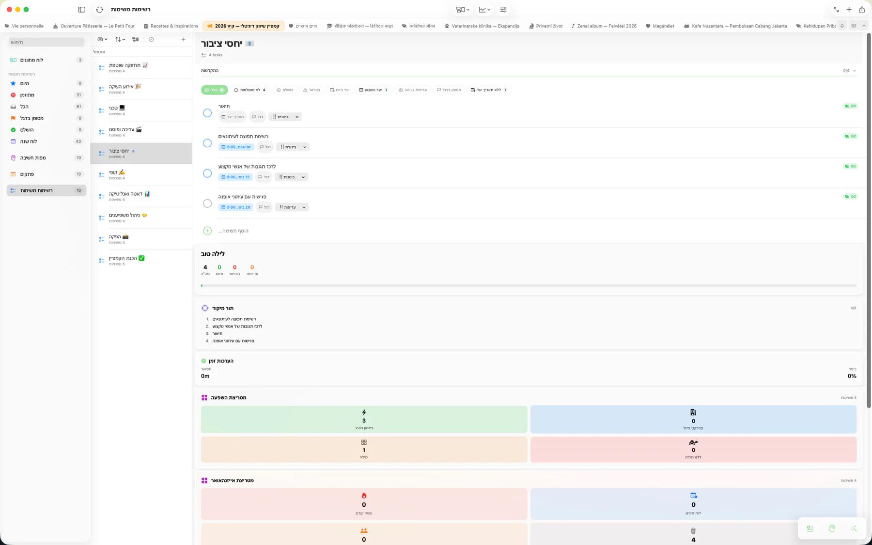
Task: Click the checkmark circle icon in list toolbar
Action: point(151,39)
